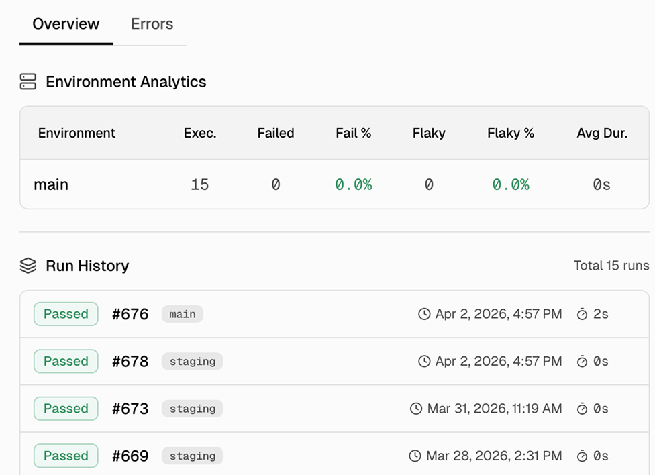Click the staging tag on run #673
This screenshot has height=475, width=655.
pyautogui.click(x=193, y=408)
